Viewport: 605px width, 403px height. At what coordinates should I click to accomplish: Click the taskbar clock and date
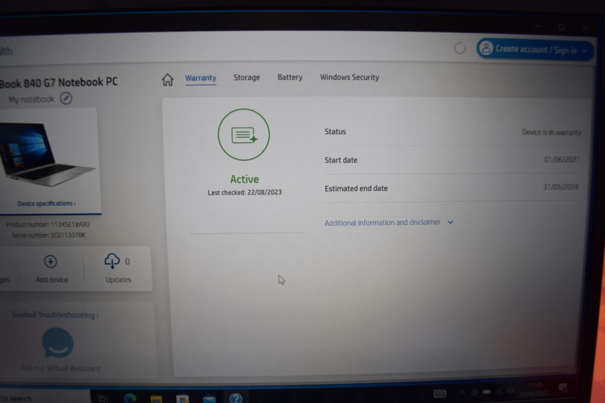(x=534, y=390)
